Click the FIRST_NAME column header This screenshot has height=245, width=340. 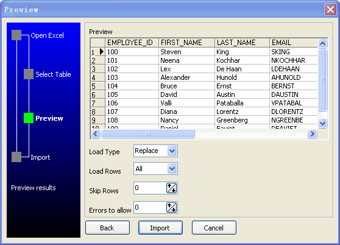pos(186,43)
